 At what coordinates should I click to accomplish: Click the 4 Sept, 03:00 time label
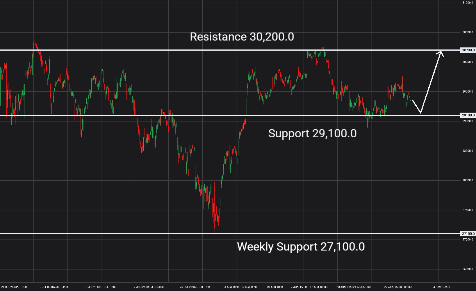click(x=441, y=287)
